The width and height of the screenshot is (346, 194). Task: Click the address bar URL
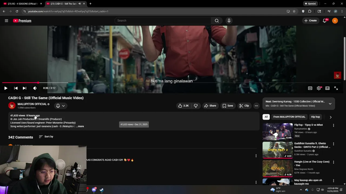pyautogui.click(x=68, y=11)
